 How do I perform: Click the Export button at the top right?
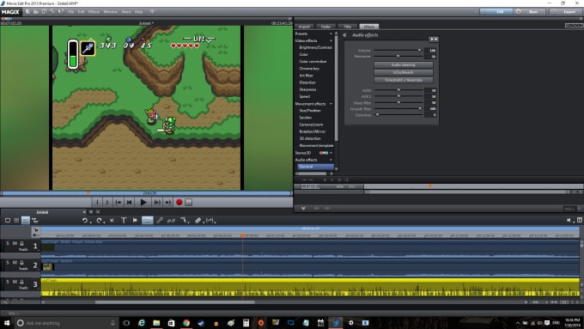click(x=566, y=11)
